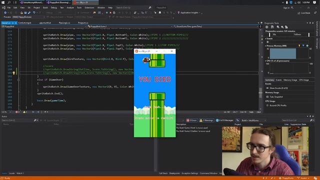320x180 pixels.
Task: Collapse the else if (GameOver) code block
Action: pyautogui.click(x=18, y=80)
